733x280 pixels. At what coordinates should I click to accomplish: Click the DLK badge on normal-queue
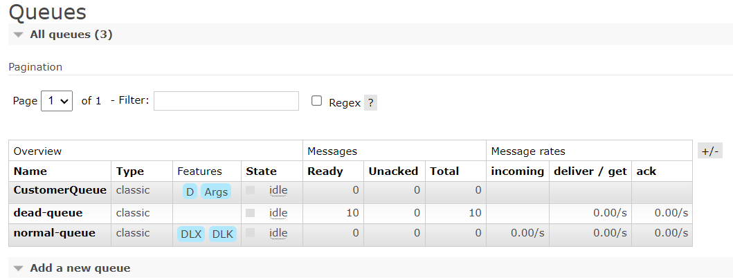pos(222,234)
